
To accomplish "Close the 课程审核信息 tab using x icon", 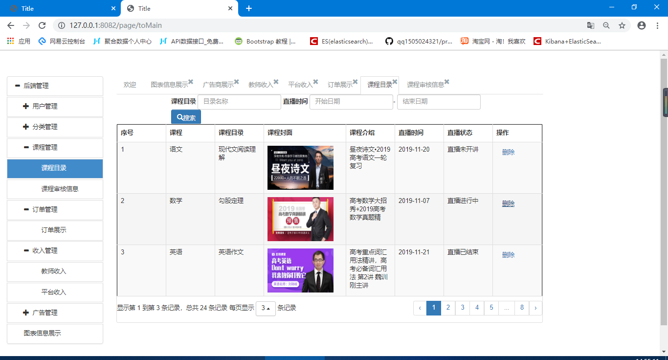I will [x=446, y=82].
